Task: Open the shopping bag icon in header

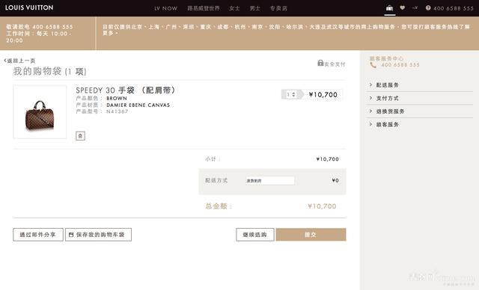Action: tap(389, 8)
